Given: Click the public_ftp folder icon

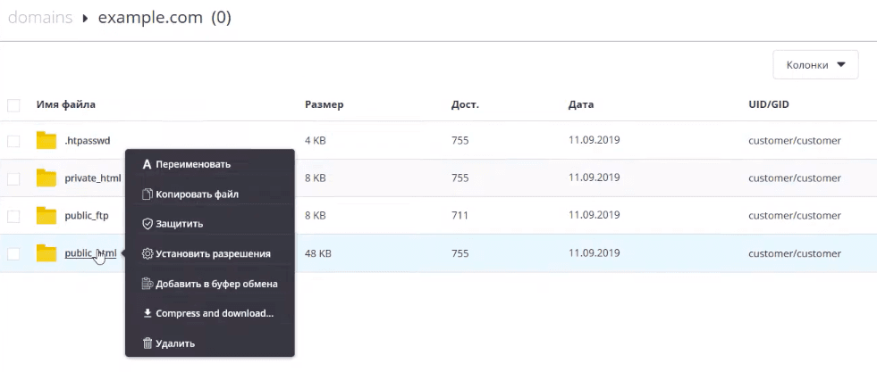Looking at the screenshot, I should click(x=46, y=216).
